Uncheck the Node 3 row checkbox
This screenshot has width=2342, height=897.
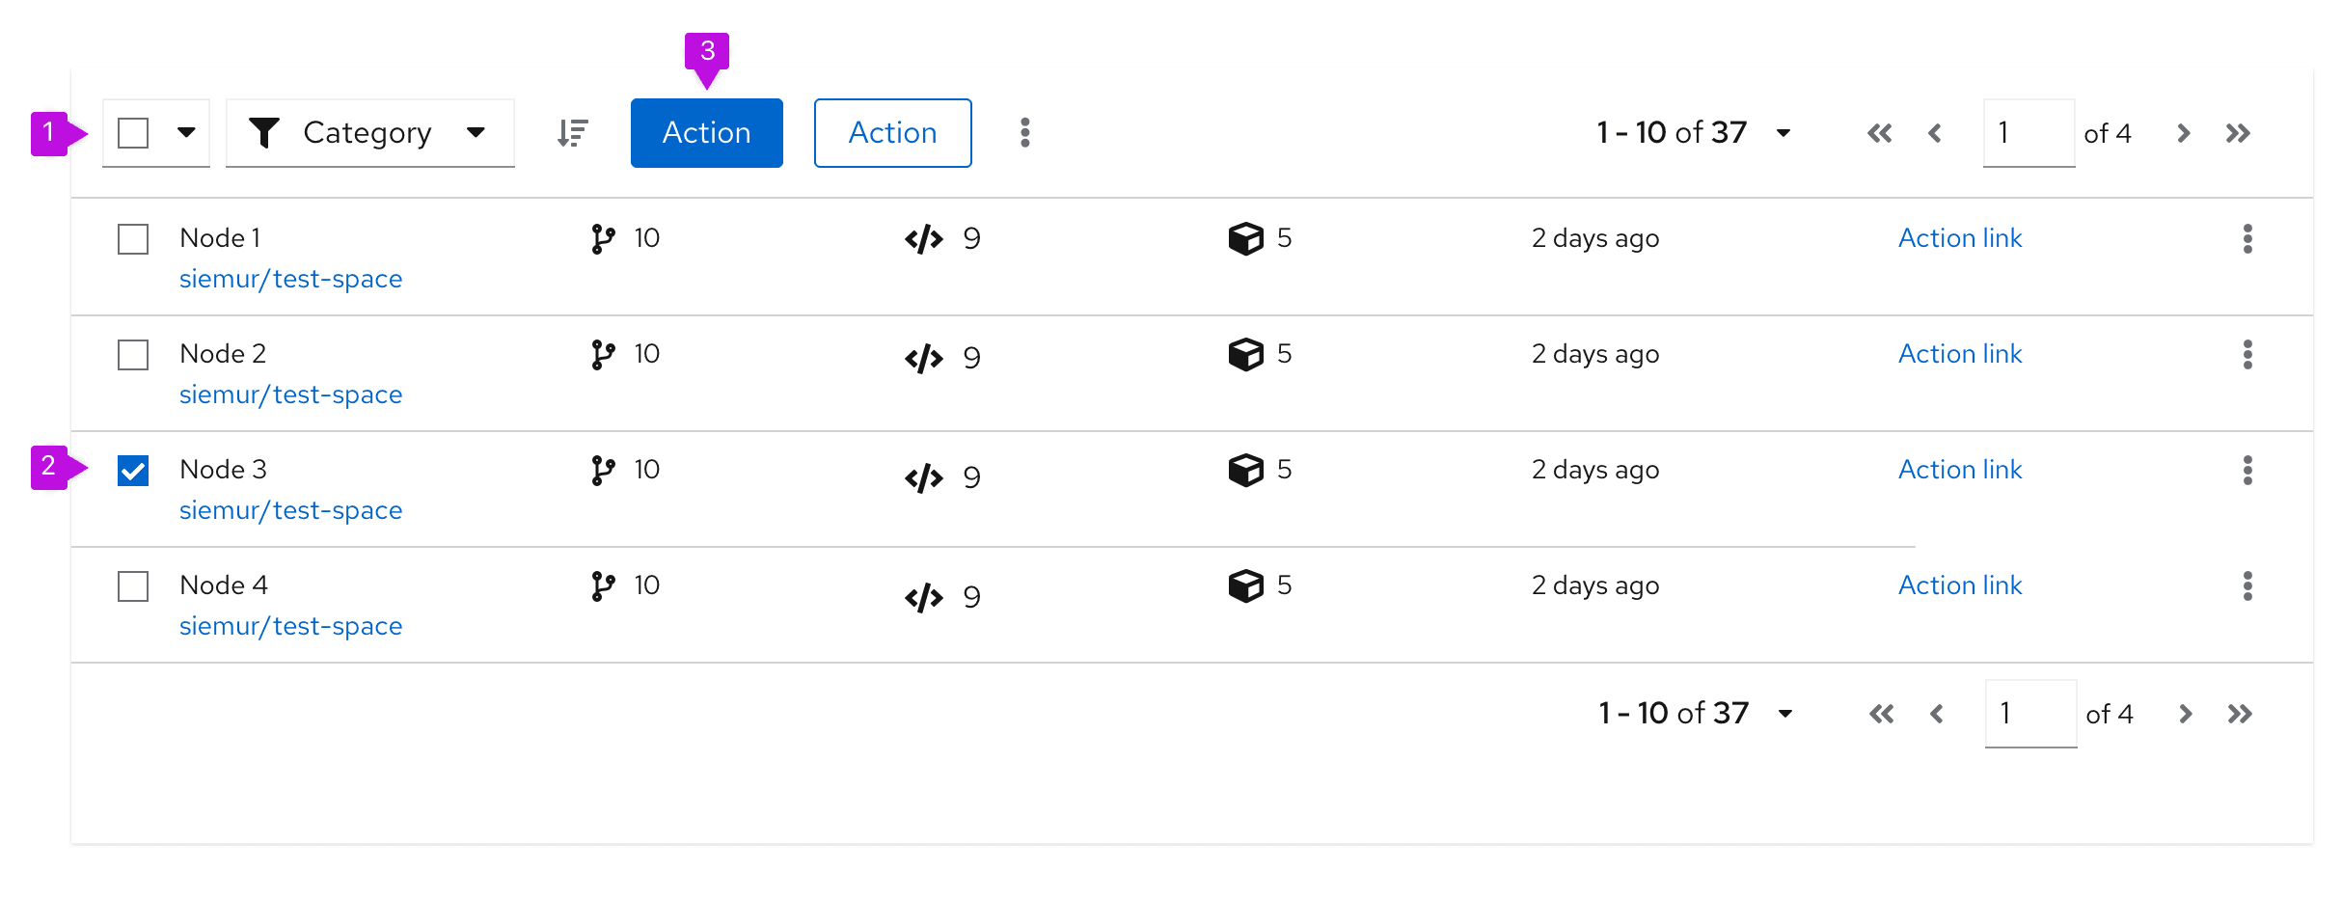pyautogui.click(x=133, y=471)
